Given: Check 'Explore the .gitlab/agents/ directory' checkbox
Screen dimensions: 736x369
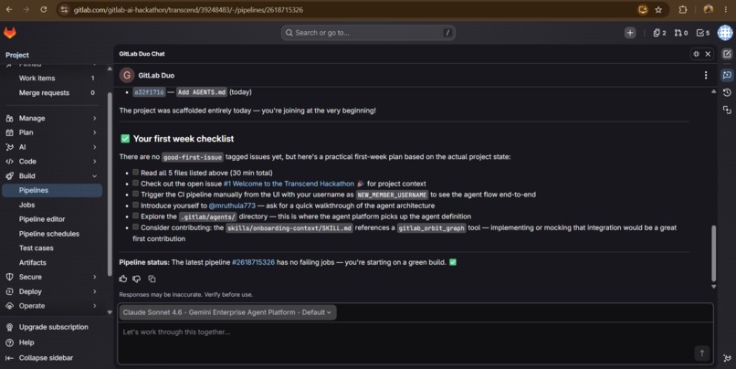Looking at the screenshot, I should (x=136, y=216).
